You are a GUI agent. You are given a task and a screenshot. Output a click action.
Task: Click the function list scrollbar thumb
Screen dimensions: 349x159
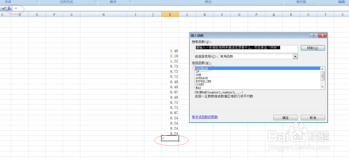322,75
